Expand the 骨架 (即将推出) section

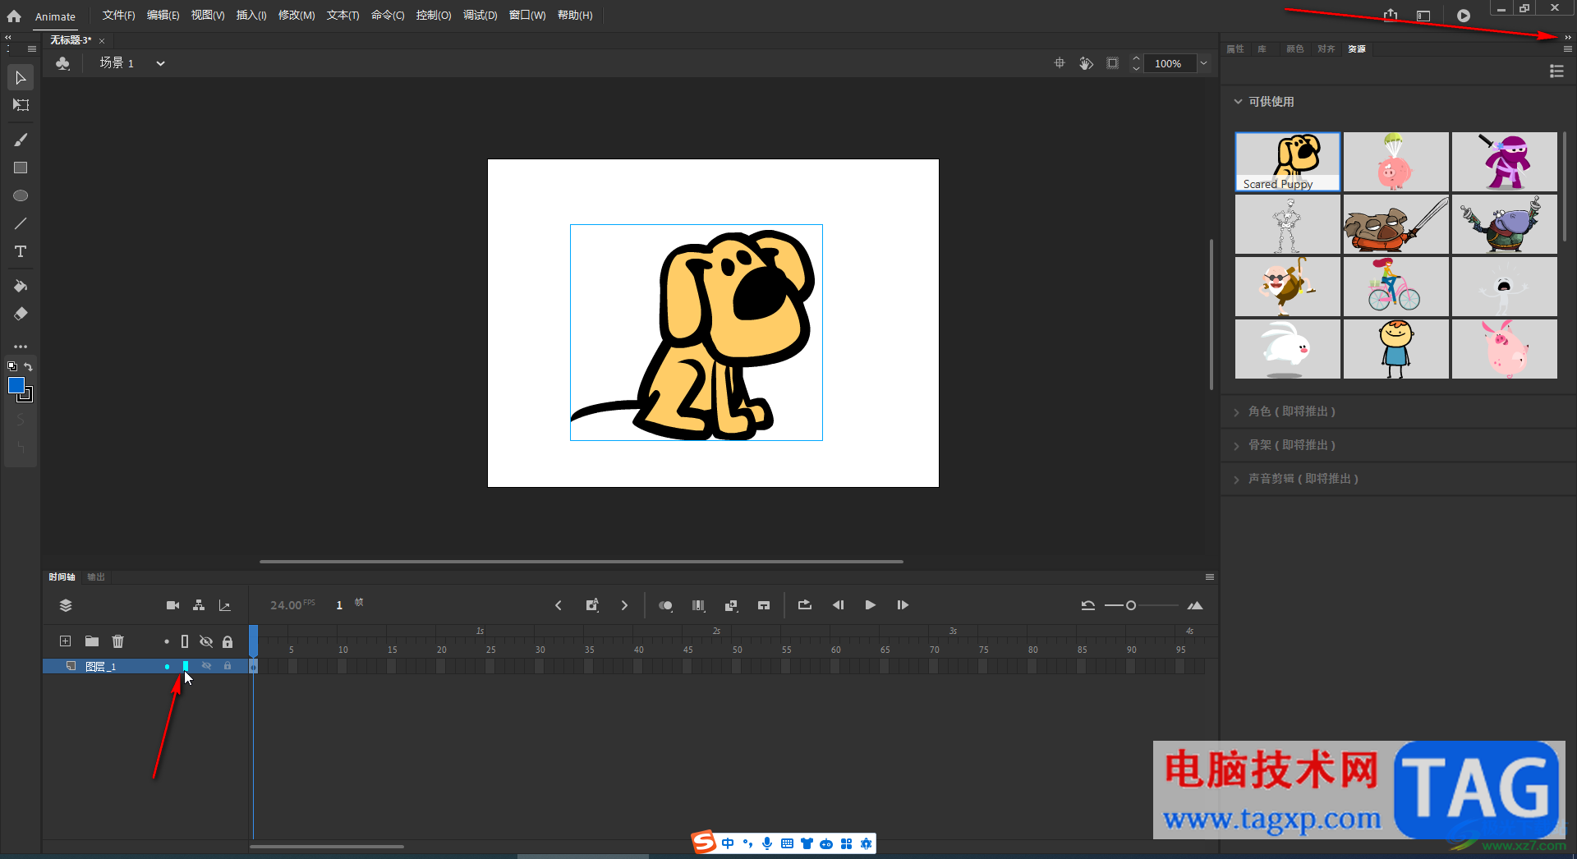tap(1237, 446)
